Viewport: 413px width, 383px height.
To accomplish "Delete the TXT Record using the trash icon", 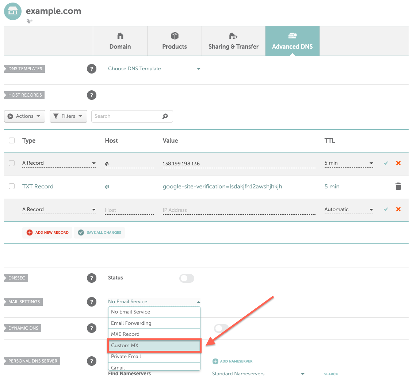I will coord(398,186).
